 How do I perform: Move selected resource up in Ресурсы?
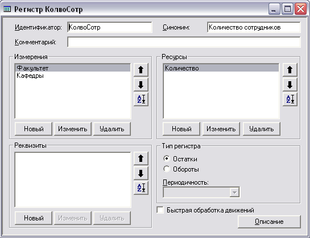[290, 70]
